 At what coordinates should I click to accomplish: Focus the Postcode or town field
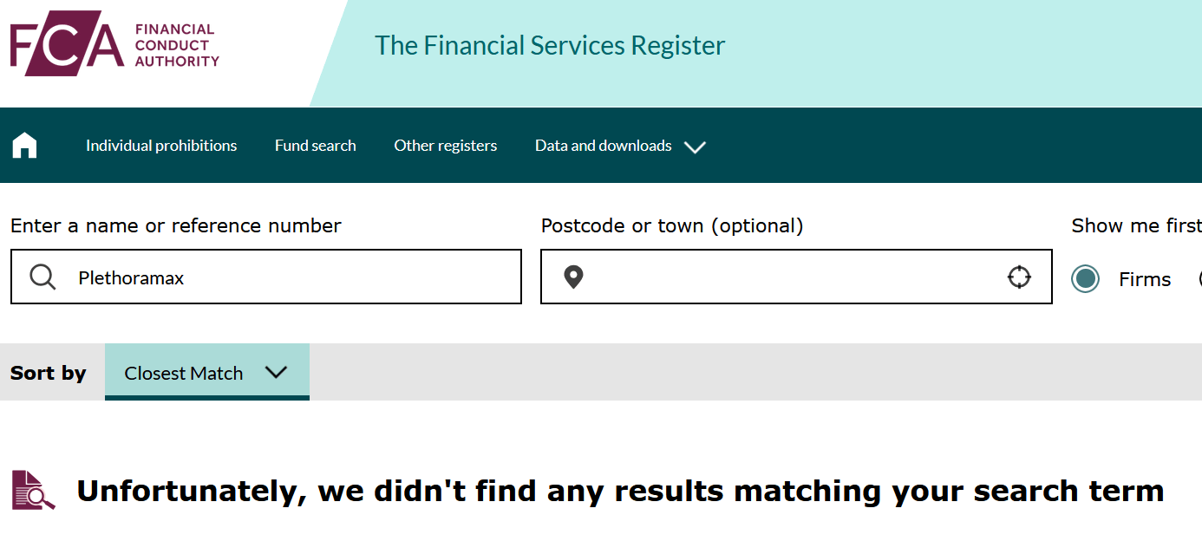coord(789,277)
